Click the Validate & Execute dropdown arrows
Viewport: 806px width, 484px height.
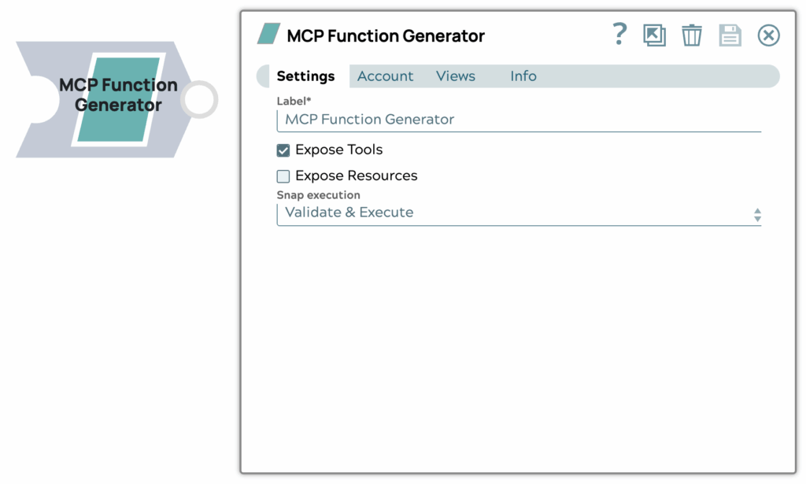pyautogui.click(x=757, y=214)
